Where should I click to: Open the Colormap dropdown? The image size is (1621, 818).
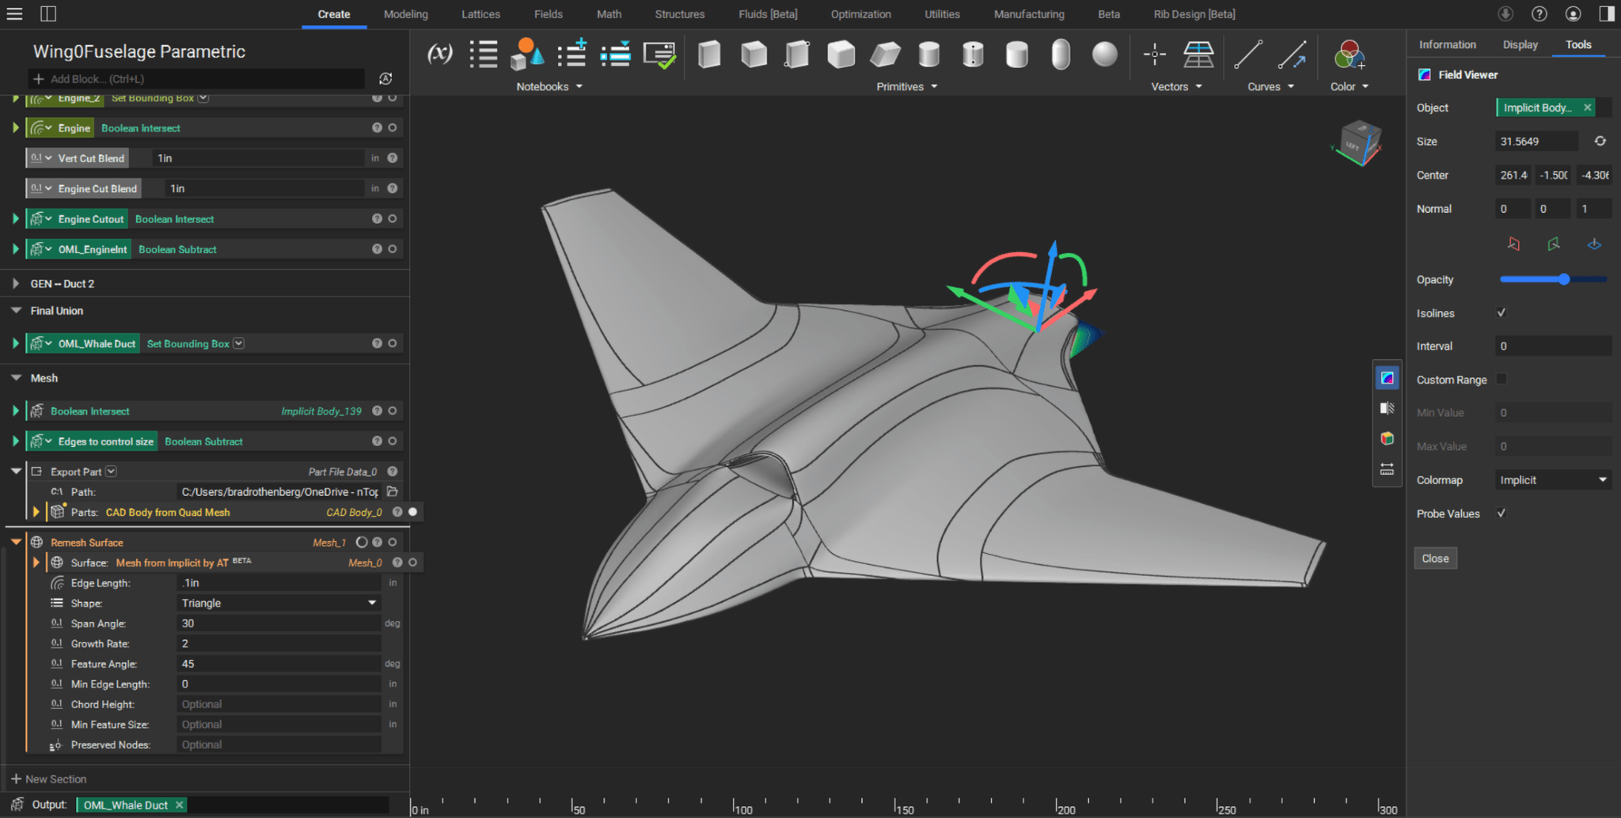pyautogui.click(x=1552, y=479)
